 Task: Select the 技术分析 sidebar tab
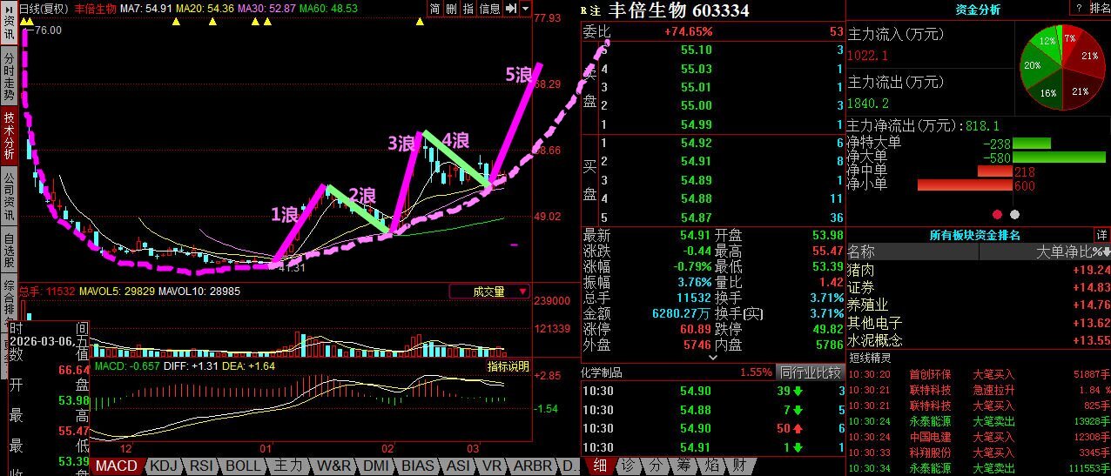(9, 137)
